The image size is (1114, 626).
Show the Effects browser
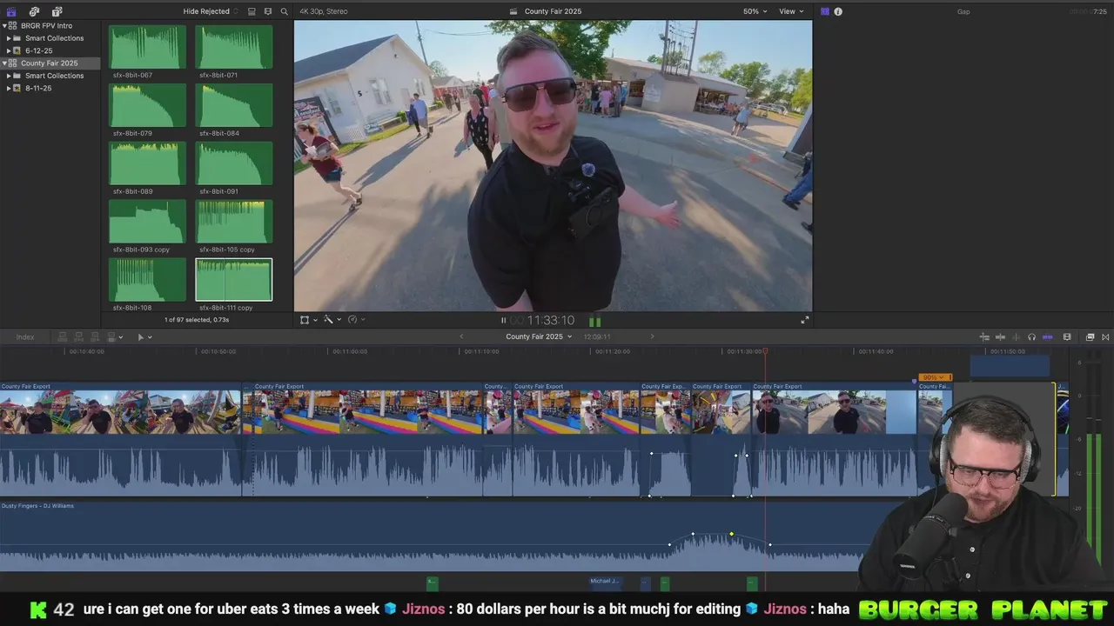coord(1090,336)
